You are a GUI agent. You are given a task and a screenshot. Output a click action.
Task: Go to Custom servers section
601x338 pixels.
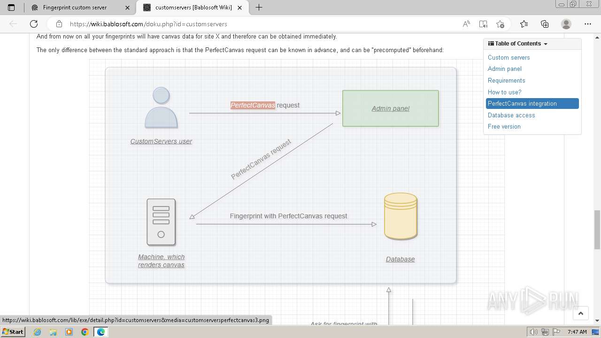[509, 57]
